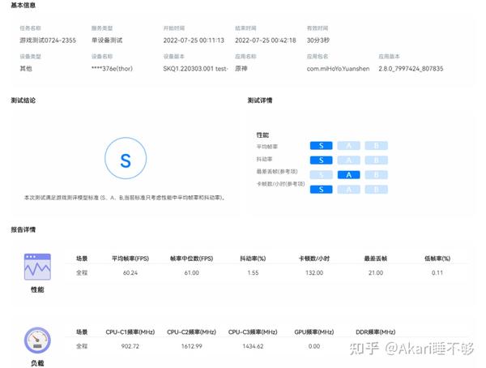
Task: Click median FPS value 61.00
Action: [191, 272]
